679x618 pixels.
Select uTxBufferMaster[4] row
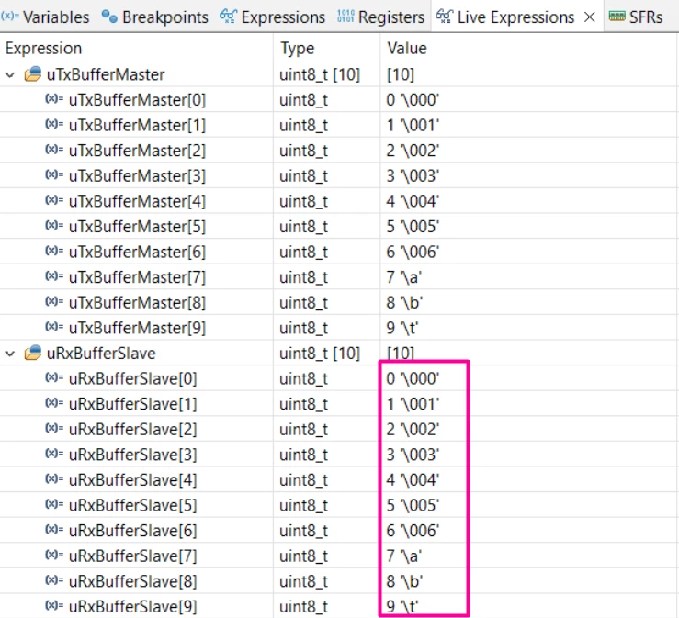[340, 201]
